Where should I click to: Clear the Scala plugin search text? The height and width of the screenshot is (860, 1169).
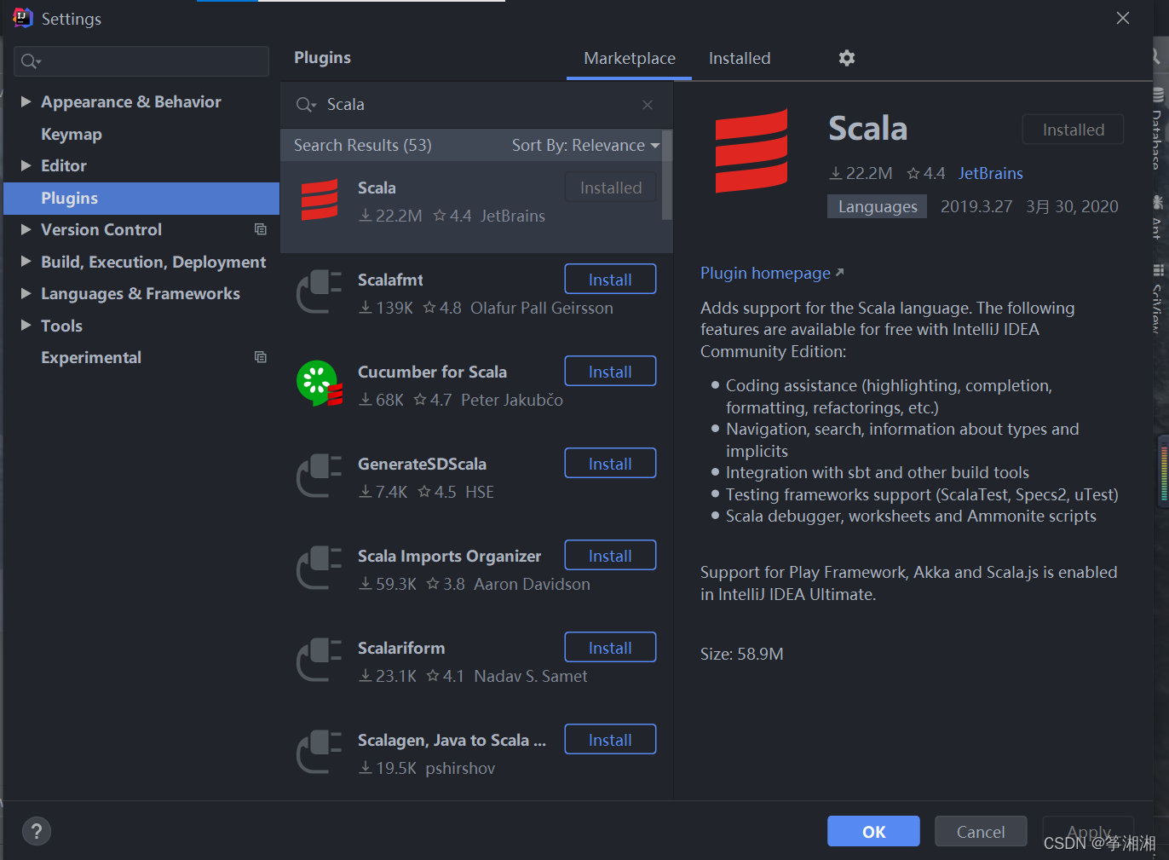click(648, 105)
